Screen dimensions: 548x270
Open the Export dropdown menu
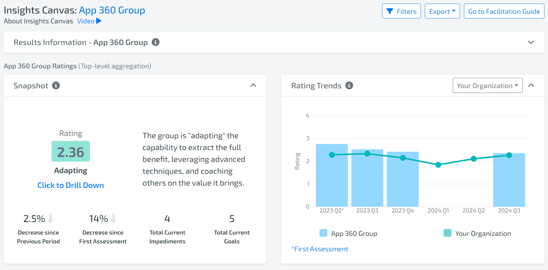click(x=442, y=11)
